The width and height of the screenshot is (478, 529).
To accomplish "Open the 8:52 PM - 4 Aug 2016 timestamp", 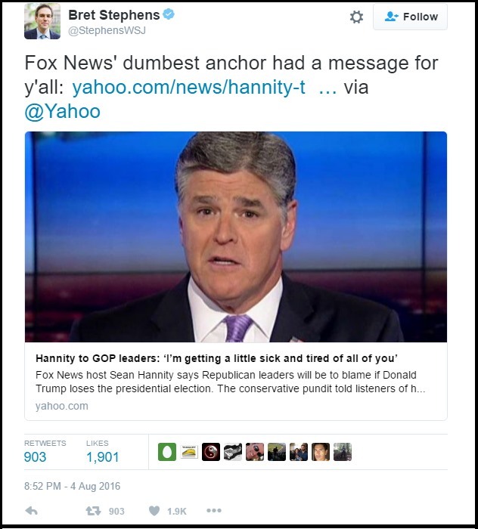I will (x=73, y=486).
